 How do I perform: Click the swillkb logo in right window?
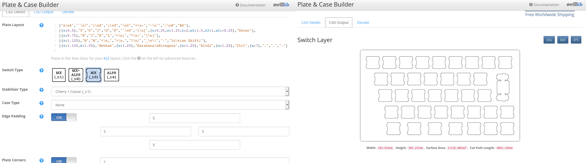click(575, 4)
